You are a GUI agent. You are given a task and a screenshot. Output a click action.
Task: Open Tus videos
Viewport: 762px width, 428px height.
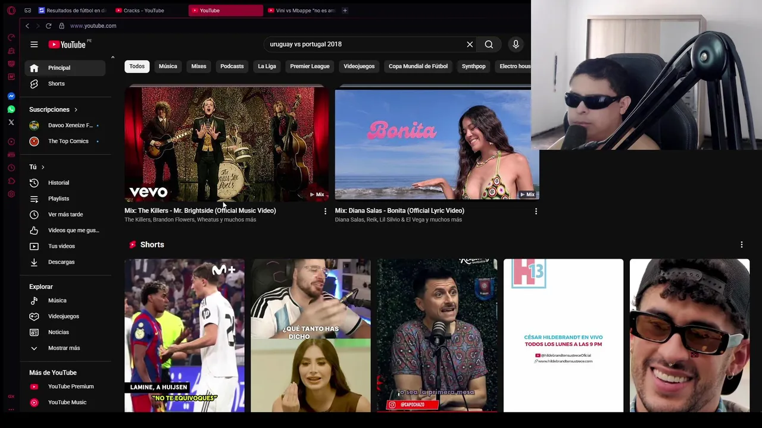click(65, 246)
